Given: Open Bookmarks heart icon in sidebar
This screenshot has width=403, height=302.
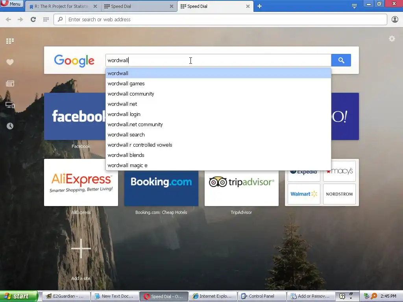Looking at the screenshot, I should click(10, 62).
